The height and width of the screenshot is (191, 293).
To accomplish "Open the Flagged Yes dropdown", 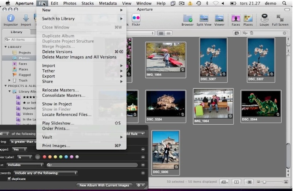I will coord(19,149).
